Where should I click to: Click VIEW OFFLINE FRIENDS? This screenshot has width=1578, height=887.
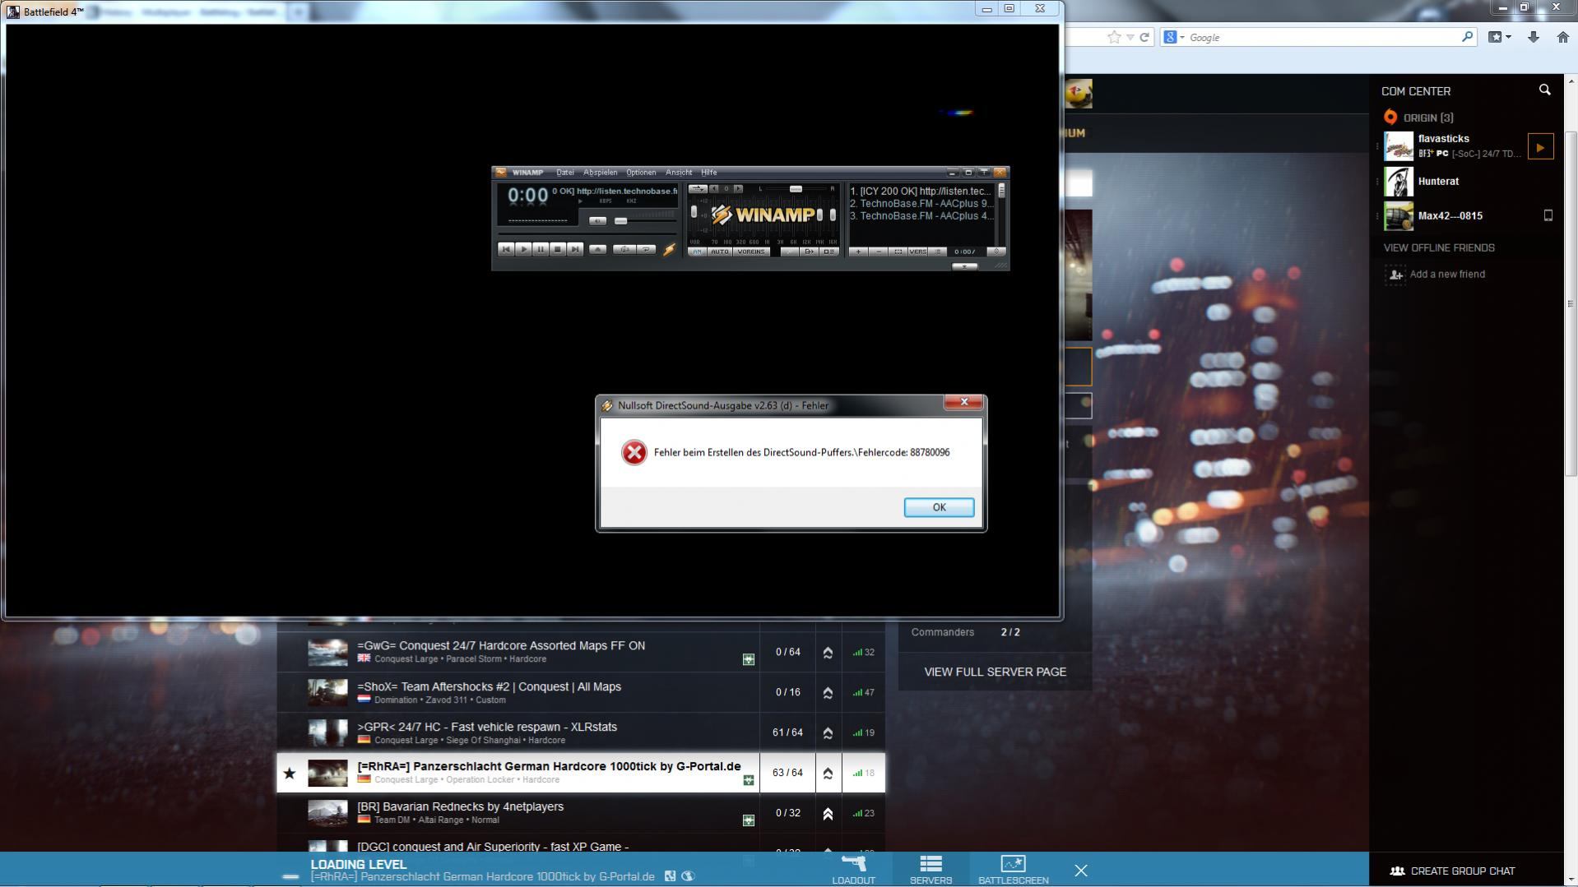click(1439, 247)
